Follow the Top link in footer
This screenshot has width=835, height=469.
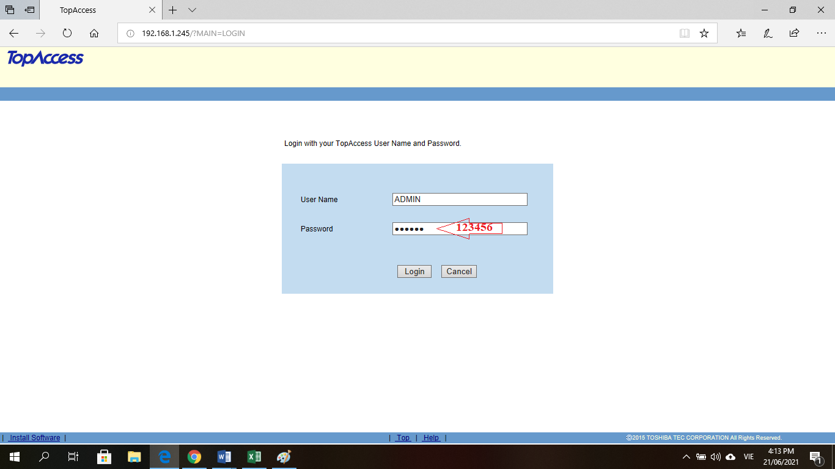coord(403,438)
